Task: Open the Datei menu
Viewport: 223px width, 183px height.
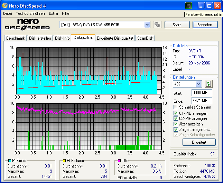Action: tap(7, 13)
